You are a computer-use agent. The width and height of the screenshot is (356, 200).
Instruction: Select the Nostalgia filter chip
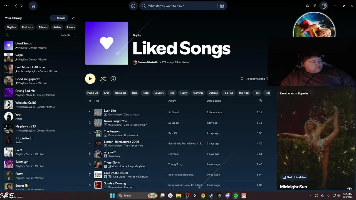pyautogui.click(x=120, y=93)
